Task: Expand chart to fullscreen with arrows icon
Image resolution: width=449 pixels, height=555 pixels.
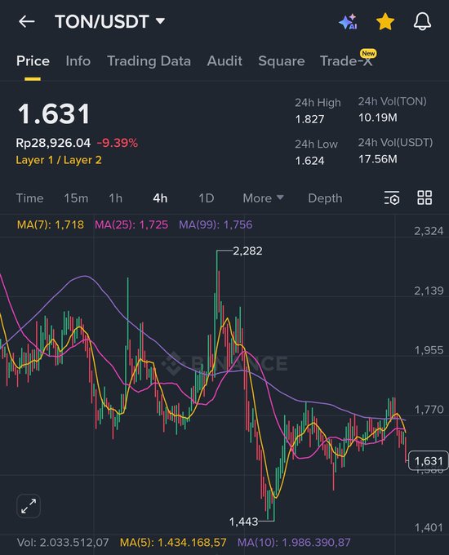Action: [29, 506]
